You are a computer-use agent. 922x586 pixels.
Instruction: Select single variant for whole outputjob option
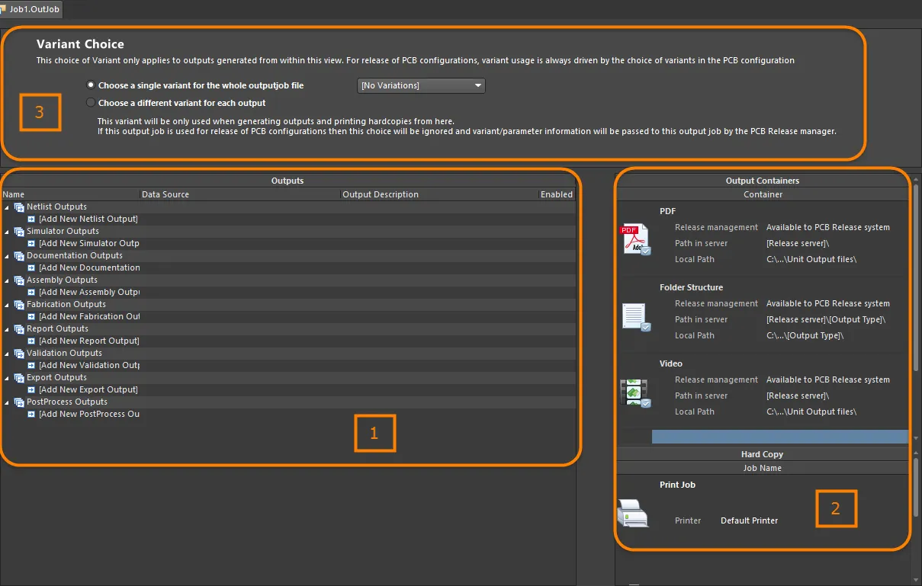tap(92, 85)
